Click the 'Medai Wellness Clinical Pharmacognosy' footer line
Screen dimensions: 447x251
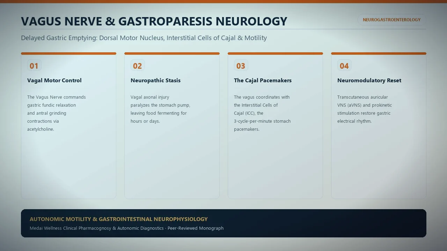pos(126,228)
